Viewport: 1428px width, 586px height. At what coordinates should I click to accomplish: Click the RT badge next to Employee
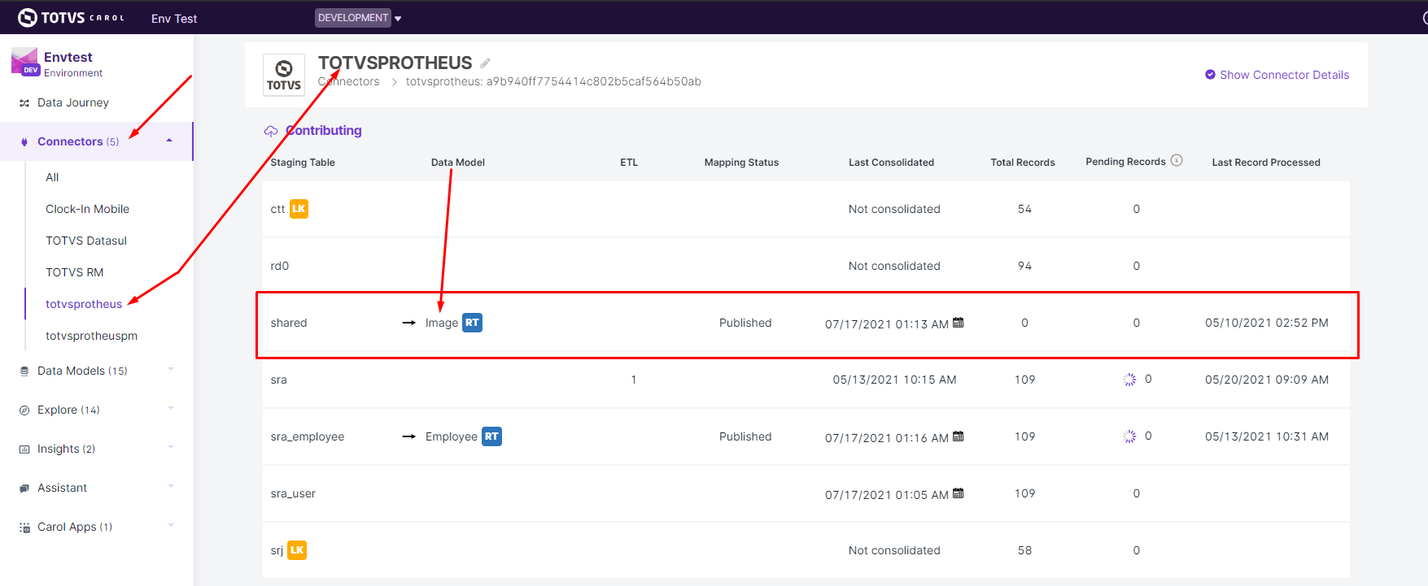point(491,436)
